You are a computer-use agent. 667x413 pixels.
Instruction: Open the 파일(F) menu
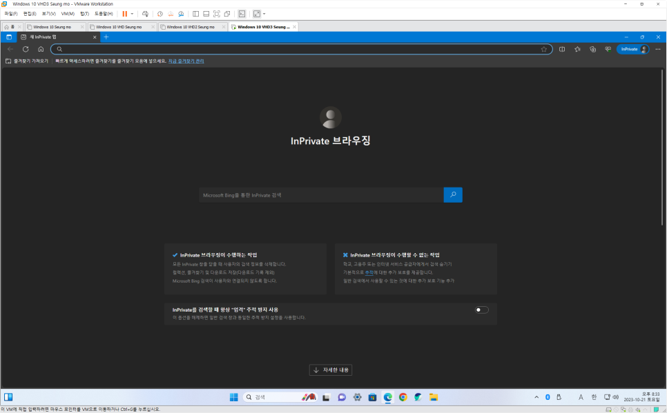(x=10, y=14)
